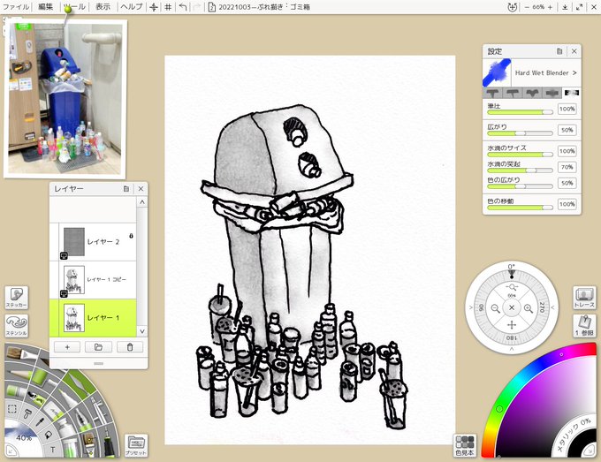Add a new layer with plus button
The image size is (601, 462).
click(67, 347)
